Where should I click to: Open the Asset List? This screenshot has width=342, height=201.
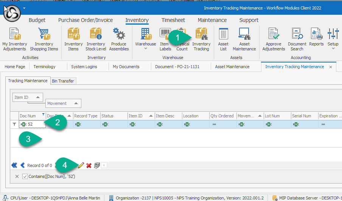[223, 40]
